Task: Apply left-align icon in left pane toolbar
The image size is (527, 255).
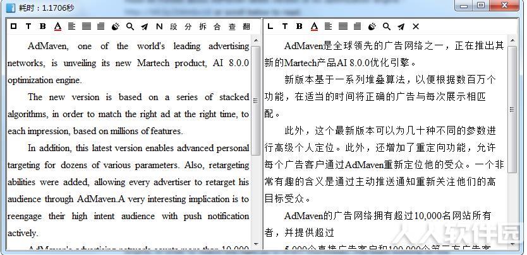Action: point(71,26)
